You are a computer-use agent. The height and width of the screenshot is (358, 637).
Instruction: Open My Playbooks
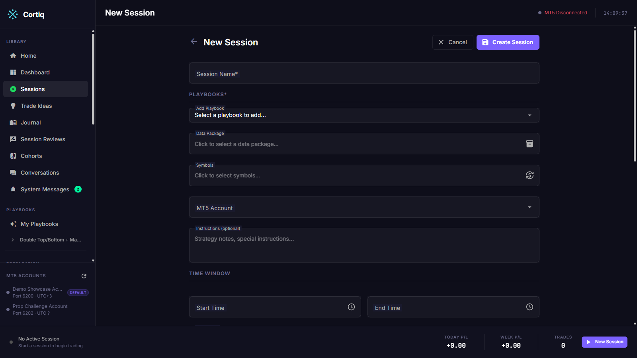point(45,224)
